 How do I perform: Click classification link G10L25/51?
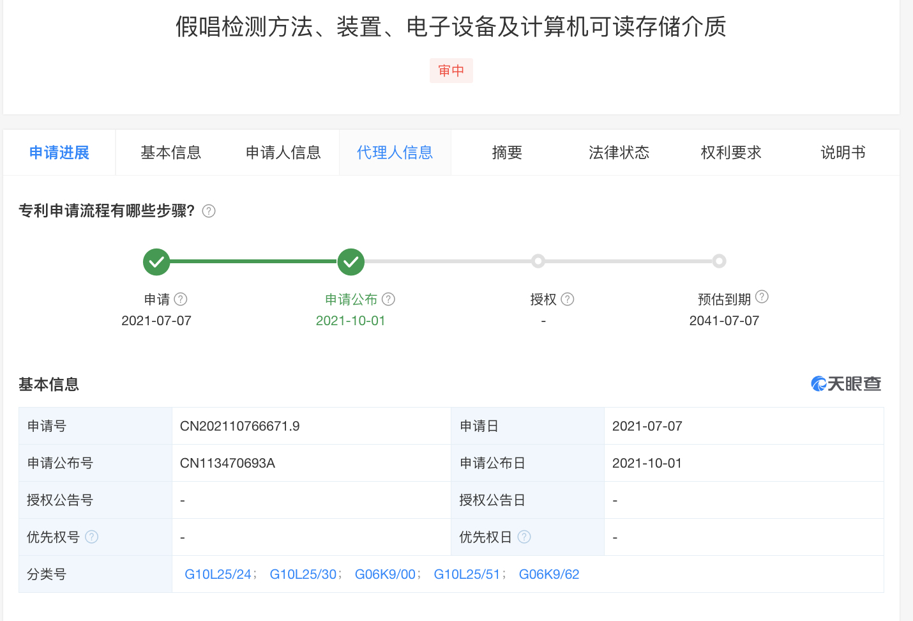[467, 574]
